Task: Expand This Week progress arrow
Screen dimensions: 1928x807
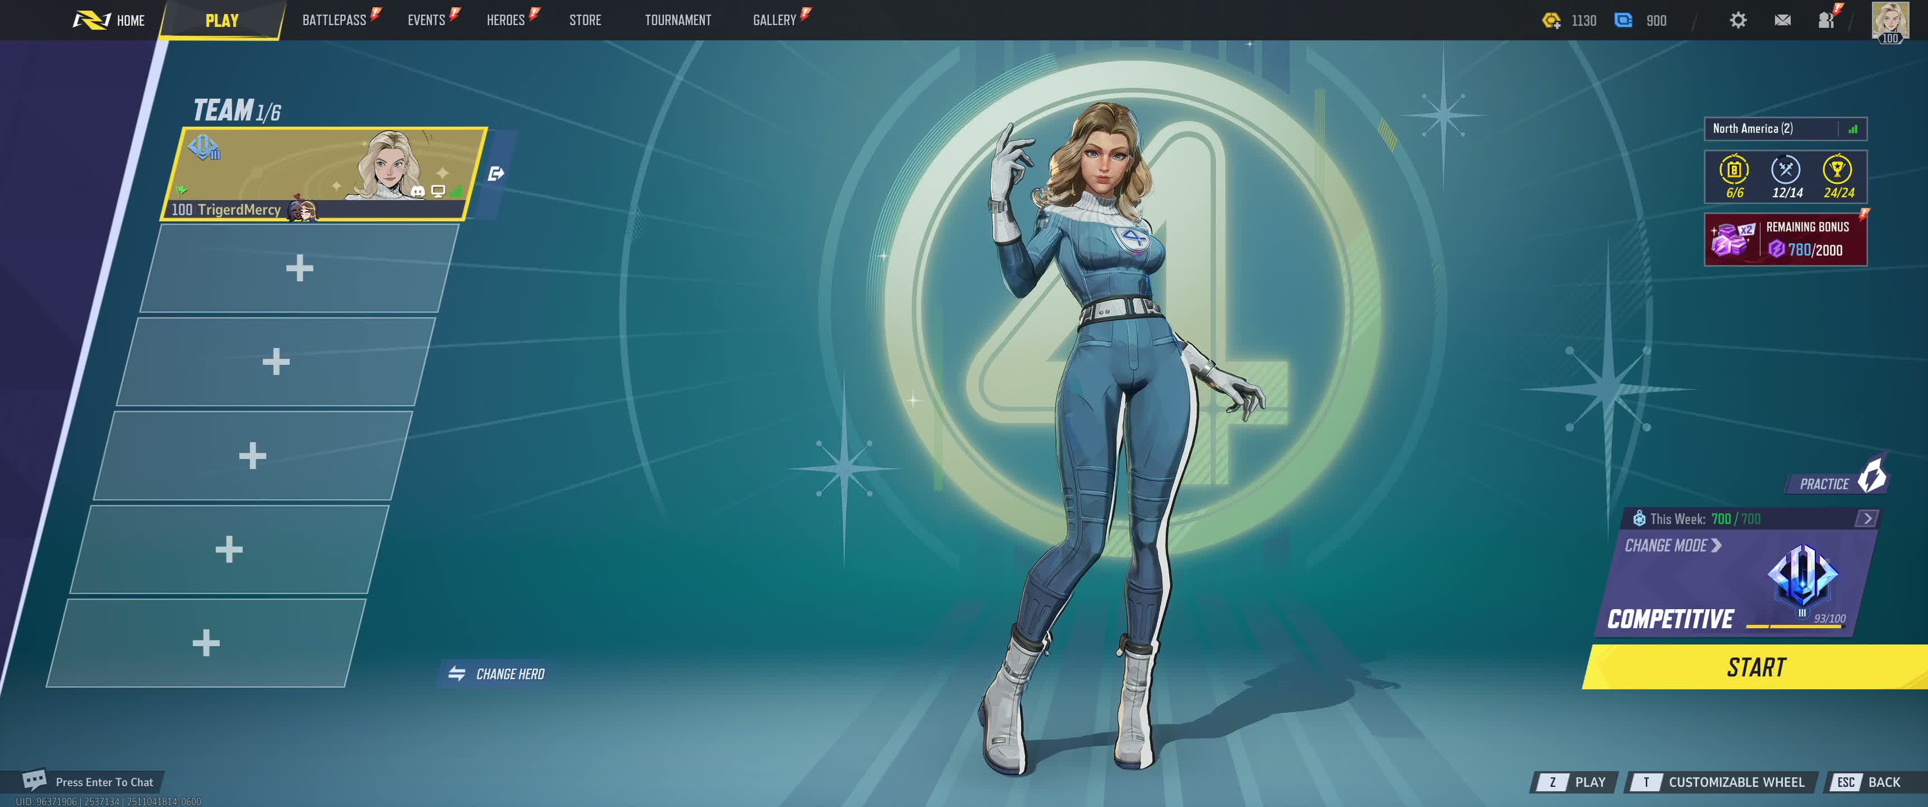Action: pos(1866,518)
